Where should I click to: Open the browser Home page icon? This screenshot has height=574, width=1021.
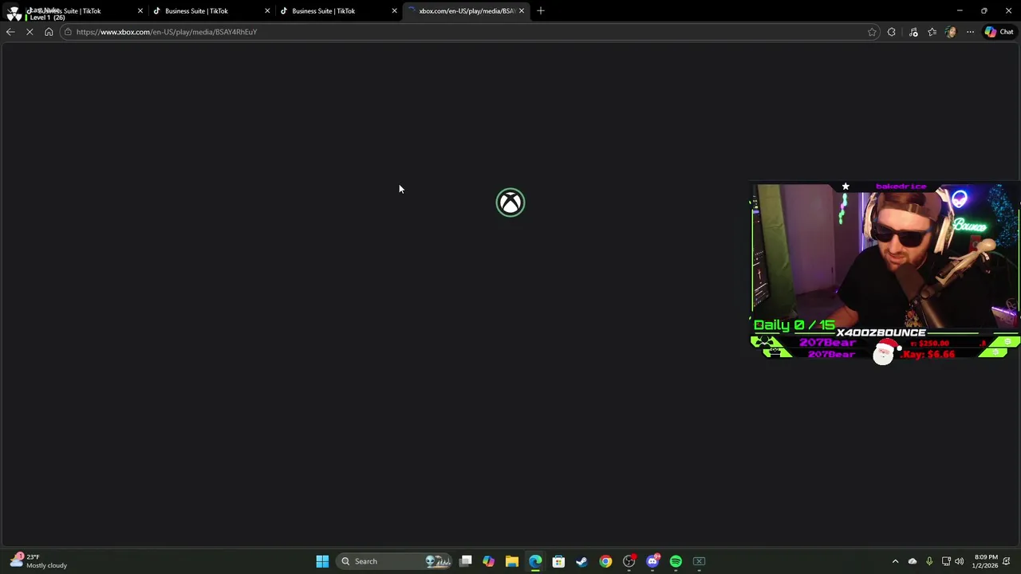click(x=49, y=32)
